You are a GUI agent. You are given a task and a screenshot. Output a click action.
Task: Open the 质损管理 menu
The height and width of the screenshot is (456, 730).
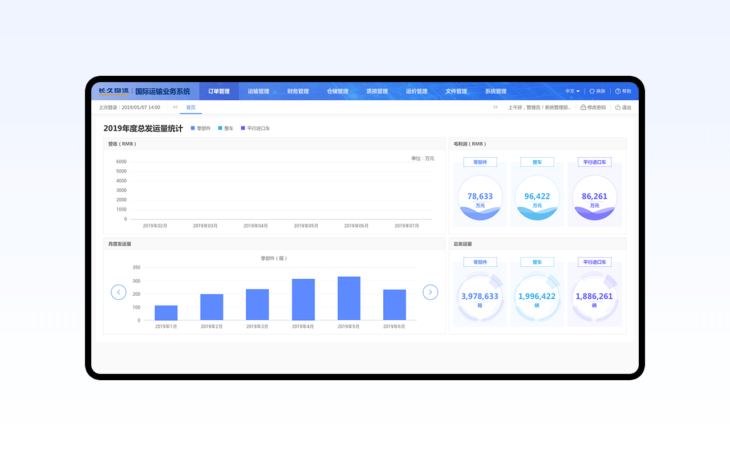377,91
